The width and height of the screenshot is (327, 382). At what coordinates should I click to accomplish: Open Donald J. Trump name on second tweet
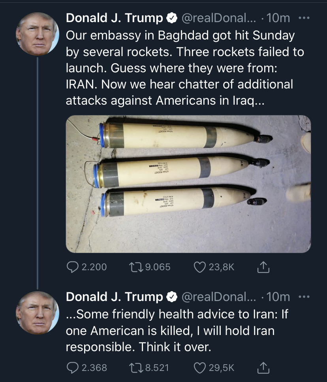tap(114, 297)
